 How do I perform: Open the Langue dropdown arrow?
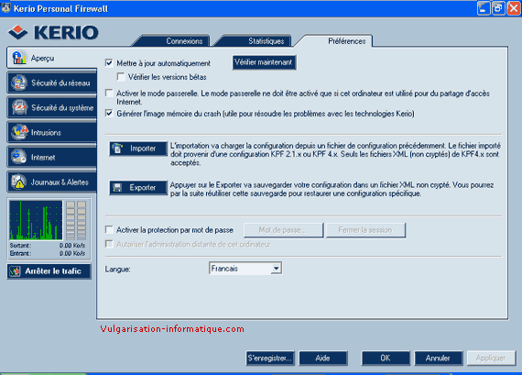[277, 269]
